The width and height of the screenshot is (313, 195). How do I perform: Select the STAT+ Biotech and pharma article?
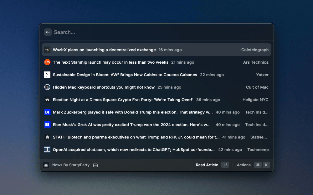coord(156,137)
